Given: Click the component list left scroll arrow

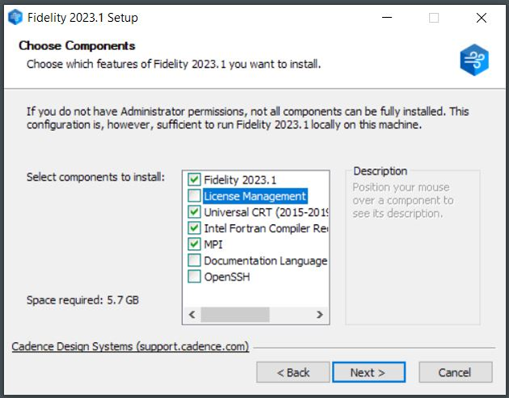Looking at the screenshot, I should 192,315.
